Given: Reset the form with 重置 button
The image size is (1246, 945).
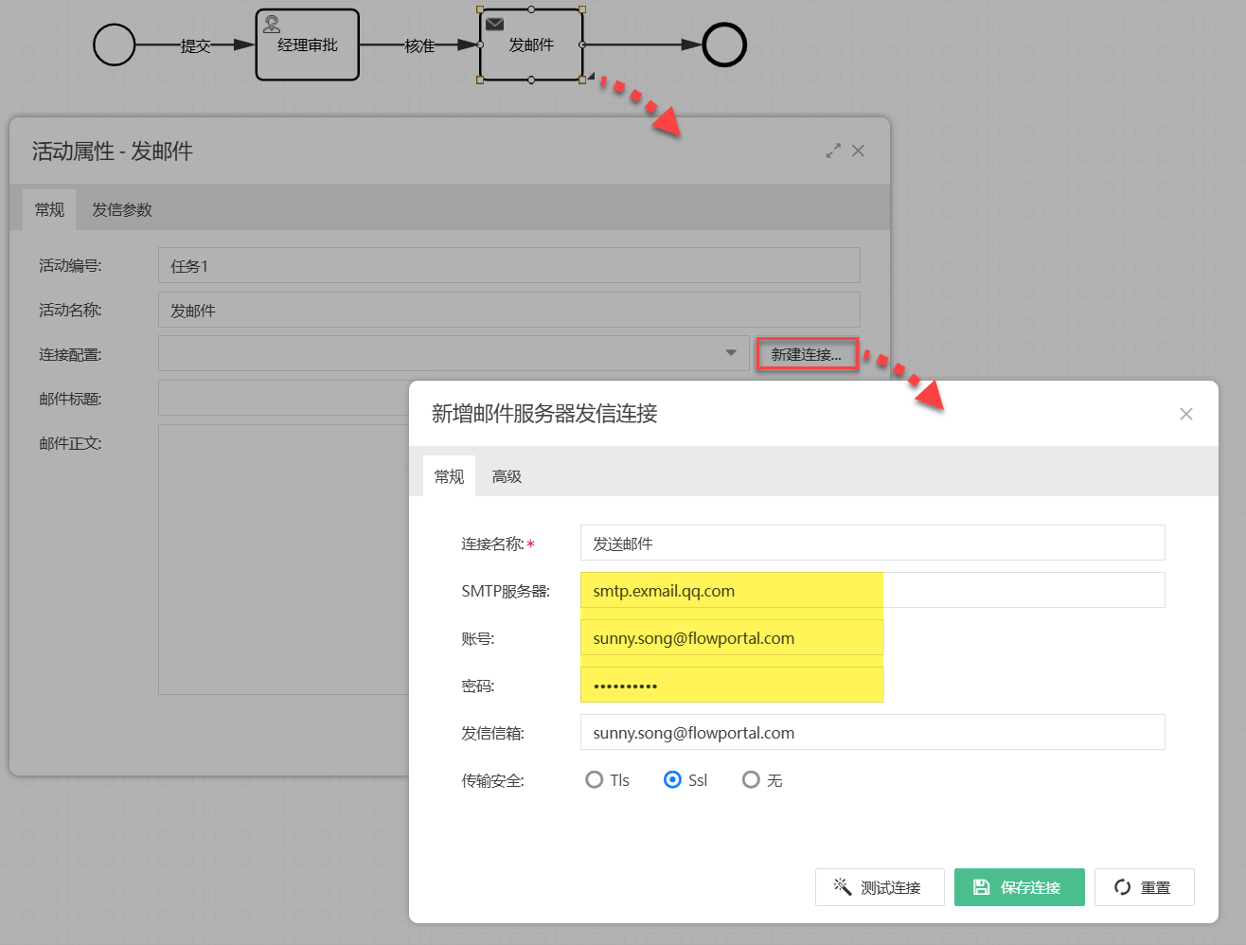Looking at the screenshot, I should pyautogui.click(x=1144, y=887).
